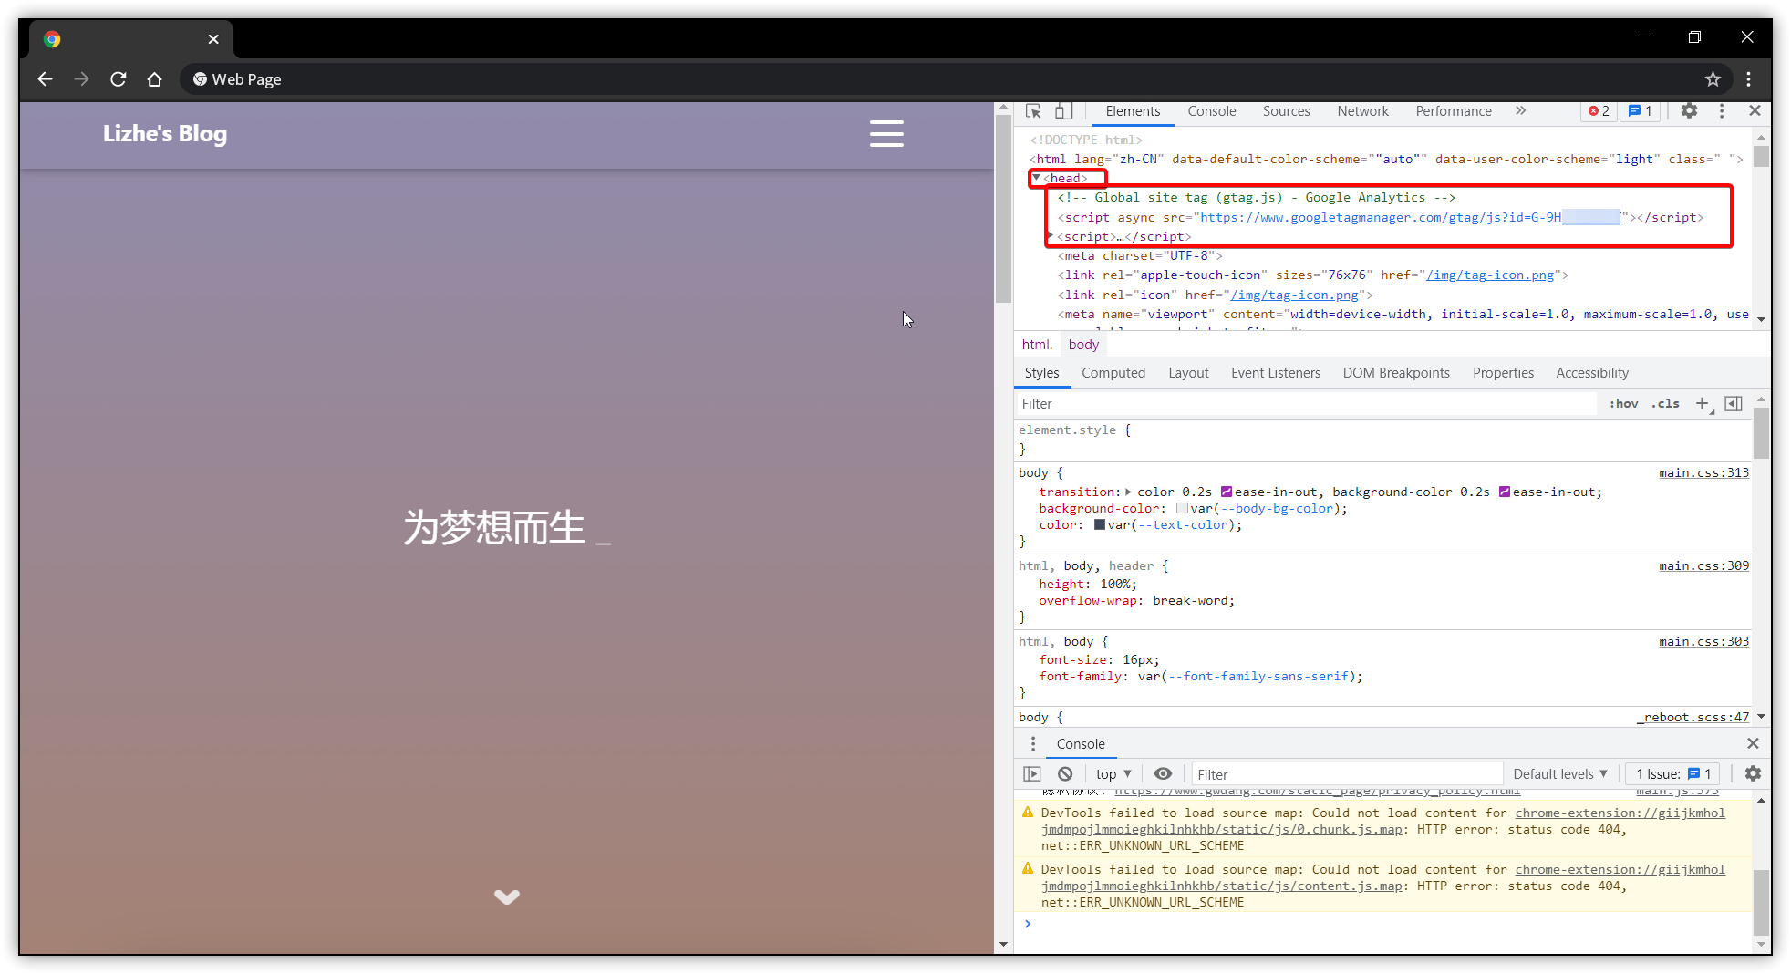Close the current browser tab
1791x974 pixels.
[x=213, y=39]
